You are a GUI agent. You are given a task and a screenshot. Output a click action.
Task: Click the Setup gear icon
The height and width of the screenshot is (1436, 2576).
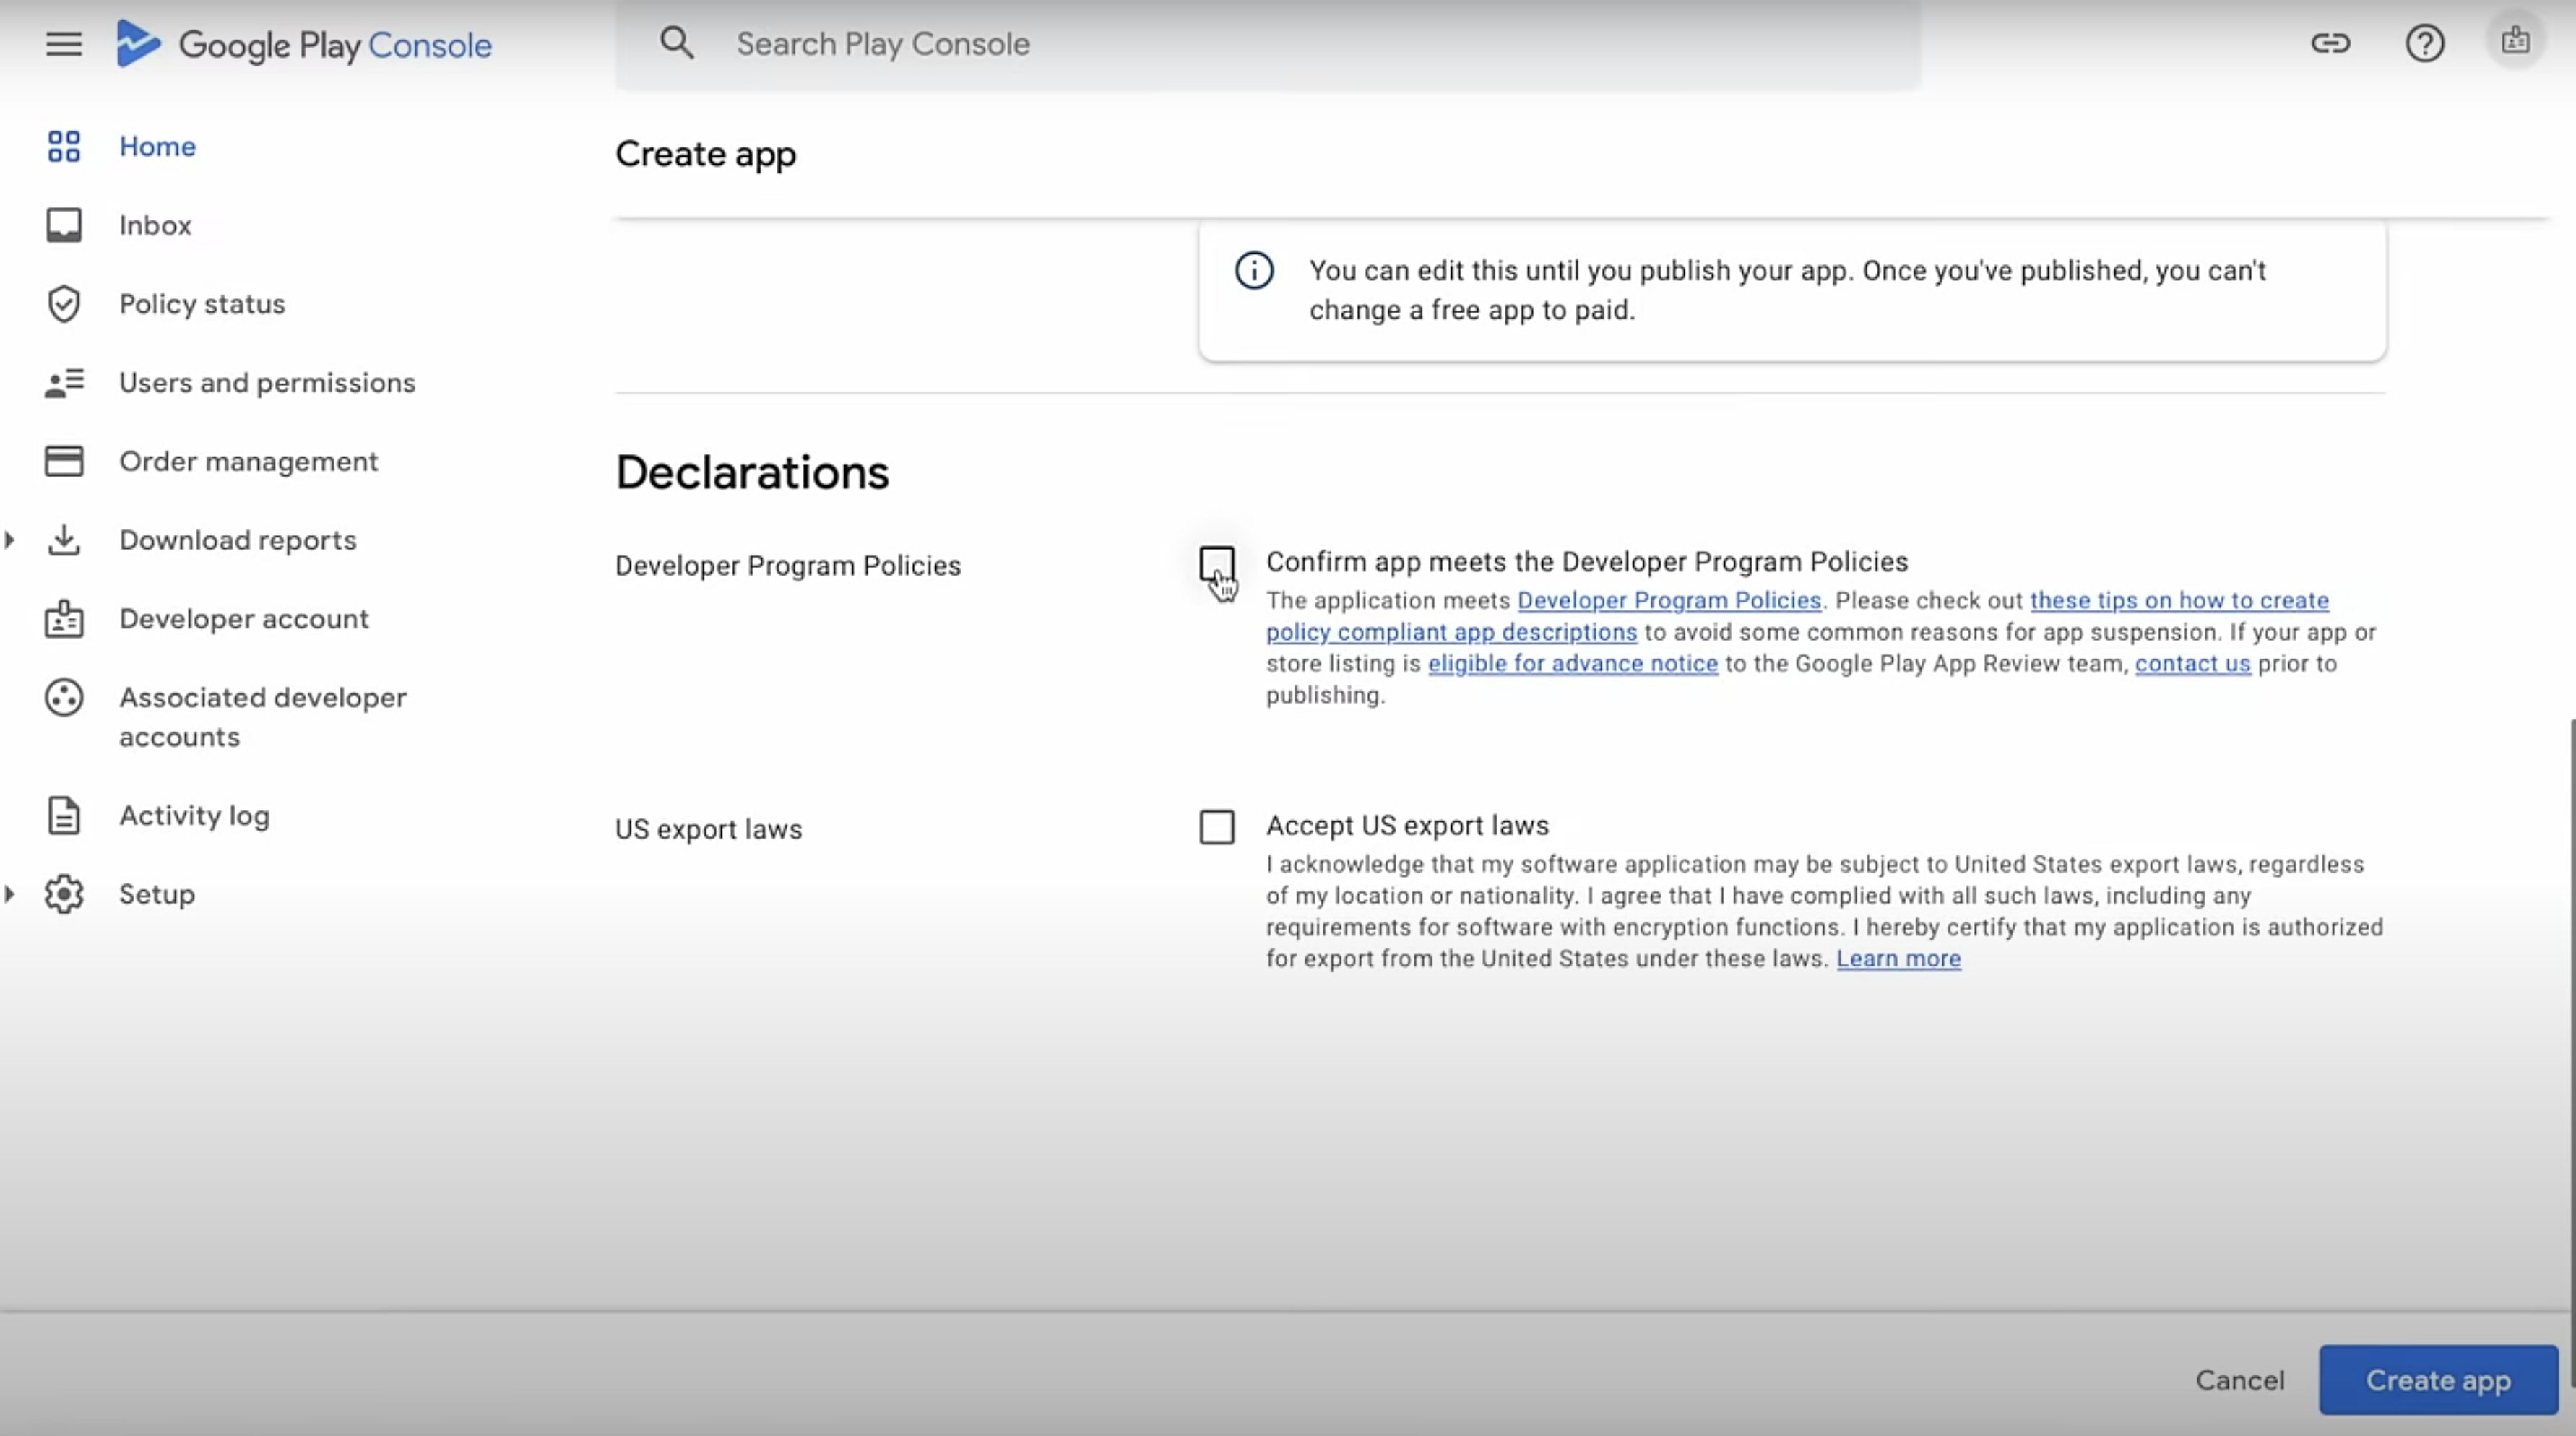coord(64,894)
